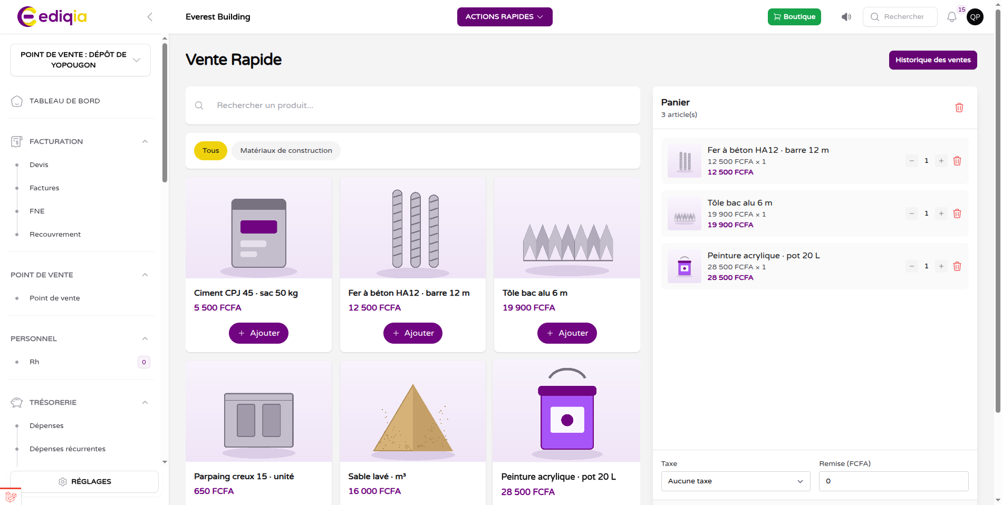Remove Tôle bac alu 6 m from the cart
The height and width of the screenshot is (505, 1002).
click(957, 213)
